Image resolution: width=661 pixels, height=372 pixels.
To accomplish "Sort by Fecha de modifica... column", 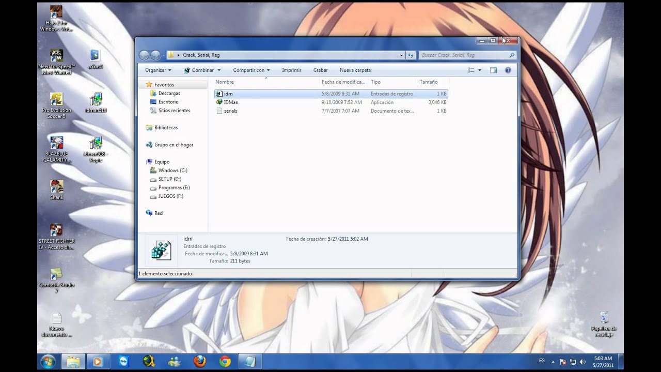I will point(343,82).
